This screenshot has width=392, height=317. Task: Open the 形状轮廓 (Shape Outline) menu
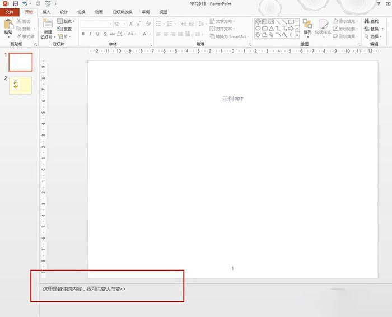click(x=346, y=29)
